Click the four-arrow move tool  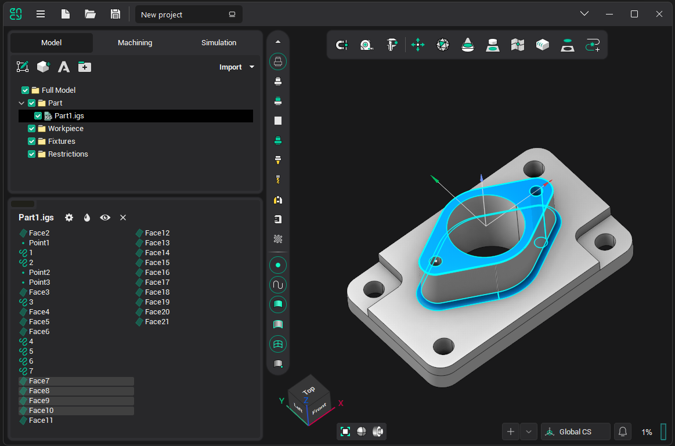418,45
